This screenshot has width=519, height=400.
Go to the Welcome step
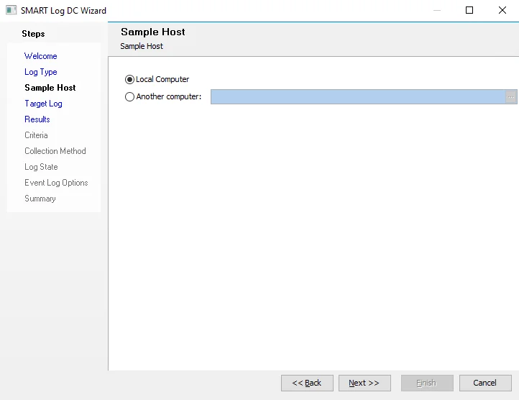click(x=41, y=56)
